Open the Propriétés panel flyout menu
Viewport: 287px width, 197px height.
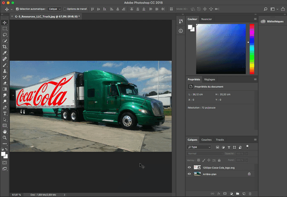pyautogui.click(x=255, y=80)
